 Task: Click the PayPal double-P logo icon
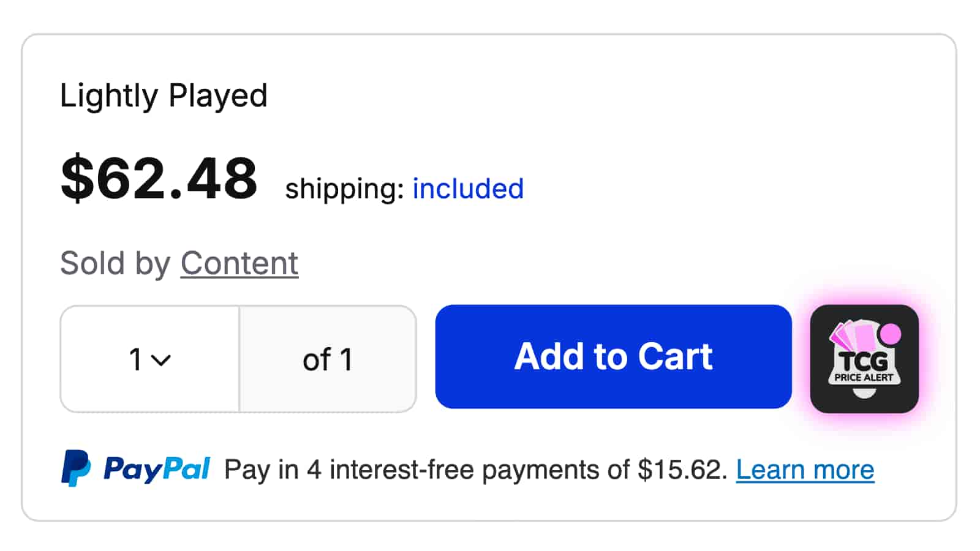[x=76, y=468]
